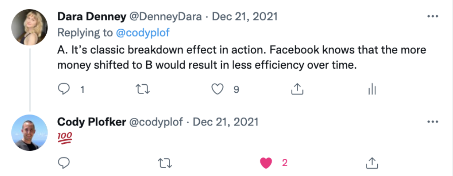
Task: Reply to Dara Denney's tweet
Action: coord(64,89)
